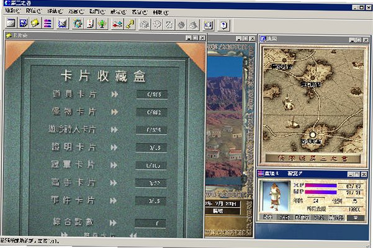Viewport: 373px width, 248px height.
Task: Click the colorful gear ring toolbar icon
Action: point(78,24)
